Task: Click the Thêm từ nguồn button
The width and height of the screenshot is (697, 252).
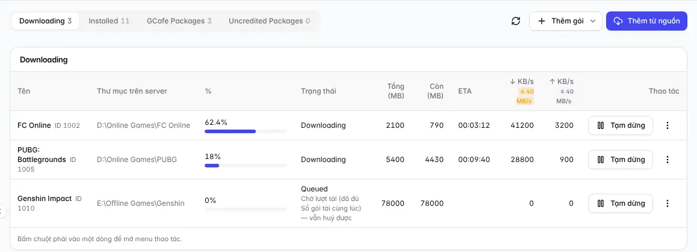Action: [x=647, y=21]
